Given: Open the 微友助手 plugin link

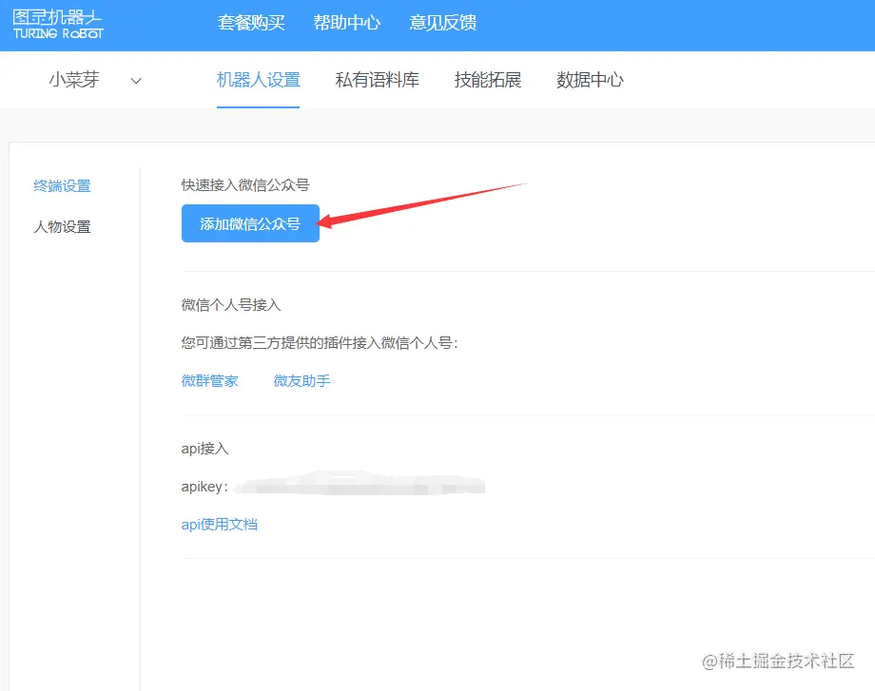Looking at the screenshot, I should point(301,380).
